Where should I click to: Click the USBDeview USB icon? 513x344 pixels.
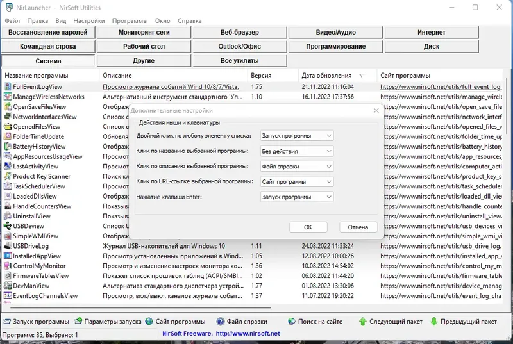pyautogui.click(x=8, y=226)
